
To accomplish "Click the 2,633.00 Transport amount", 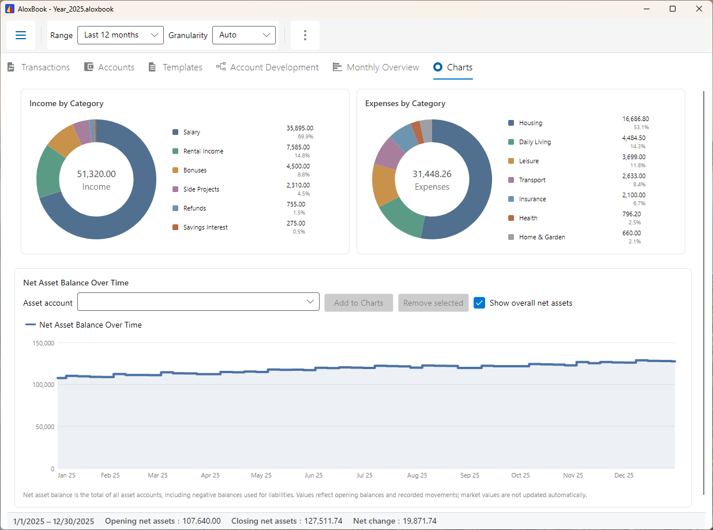I will [x=634, y=176].
